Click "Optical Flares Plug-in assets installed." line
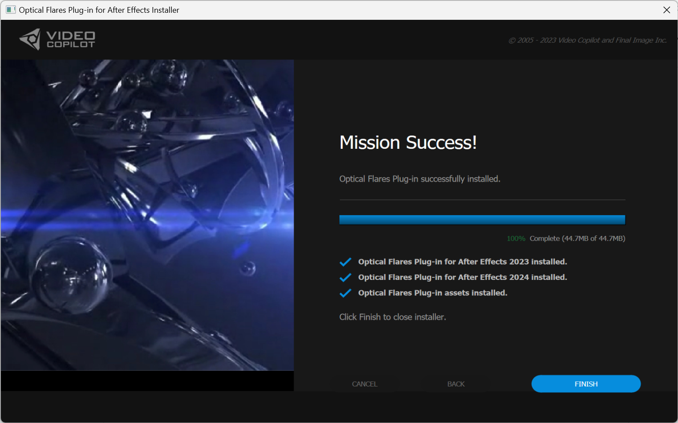The width and height of the screenshot is (678, 423). tap(432, 293)
